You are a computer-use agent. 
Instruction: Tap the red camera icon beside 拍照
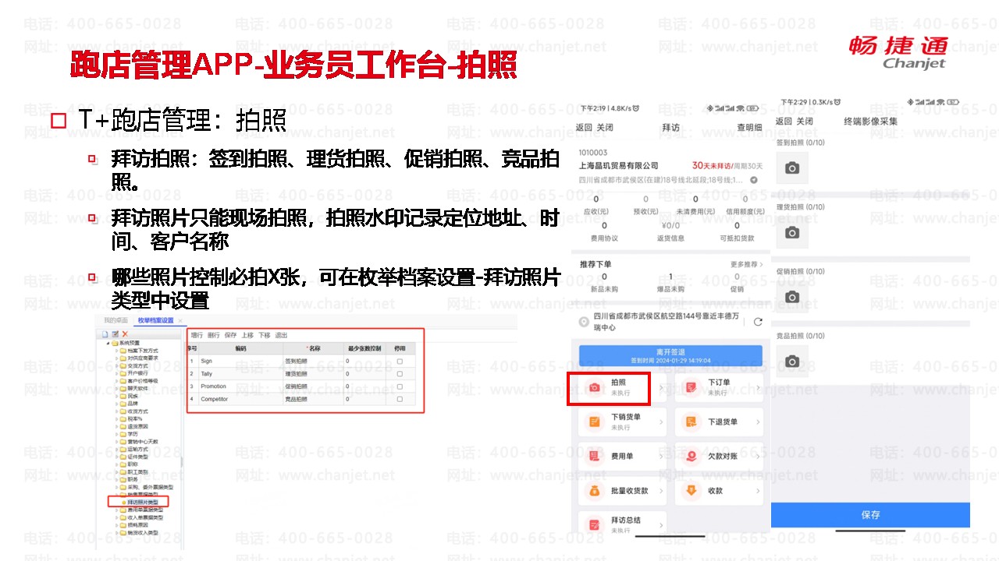coord(595,387)
